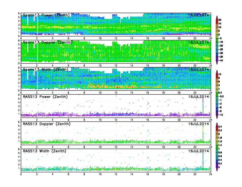Click the 2.4 label on the bottom colorbar

(x=220, y=127)
